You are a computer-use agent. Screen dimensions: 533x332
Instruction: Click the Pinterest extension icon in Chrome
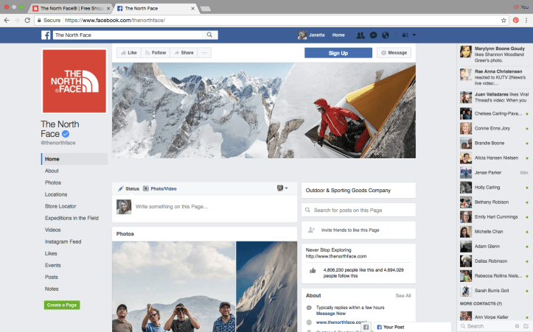(x=515, y=20)
